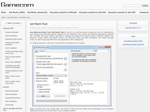Select English voice over radio button
Viewport: 150px width, 112px height.
pos(37,87)
